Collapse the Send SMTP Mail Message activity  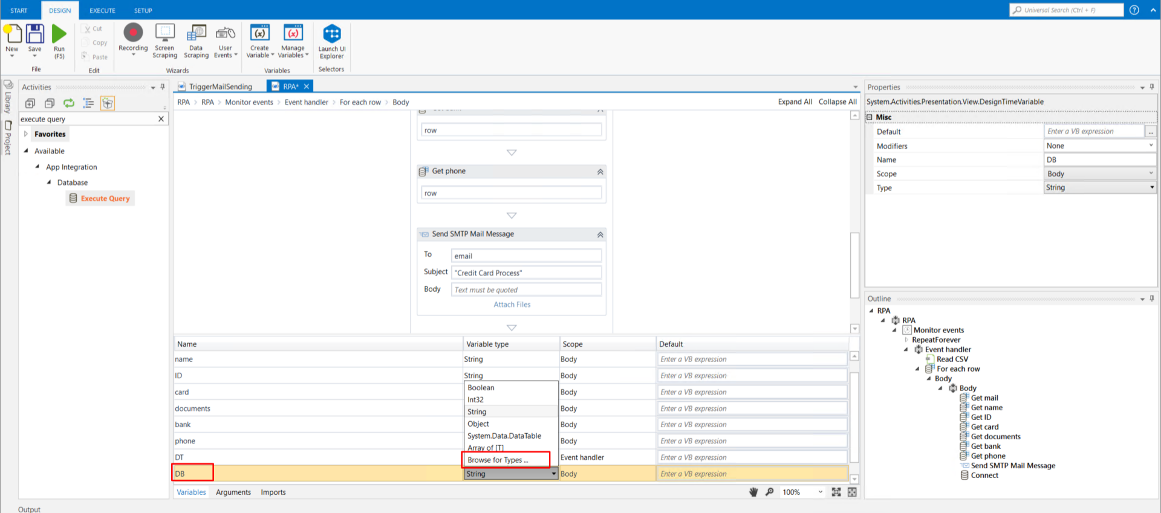point(600,234)
